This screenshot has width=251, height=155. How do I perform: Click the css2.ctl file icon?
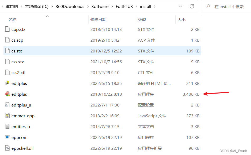coord(7,72)
